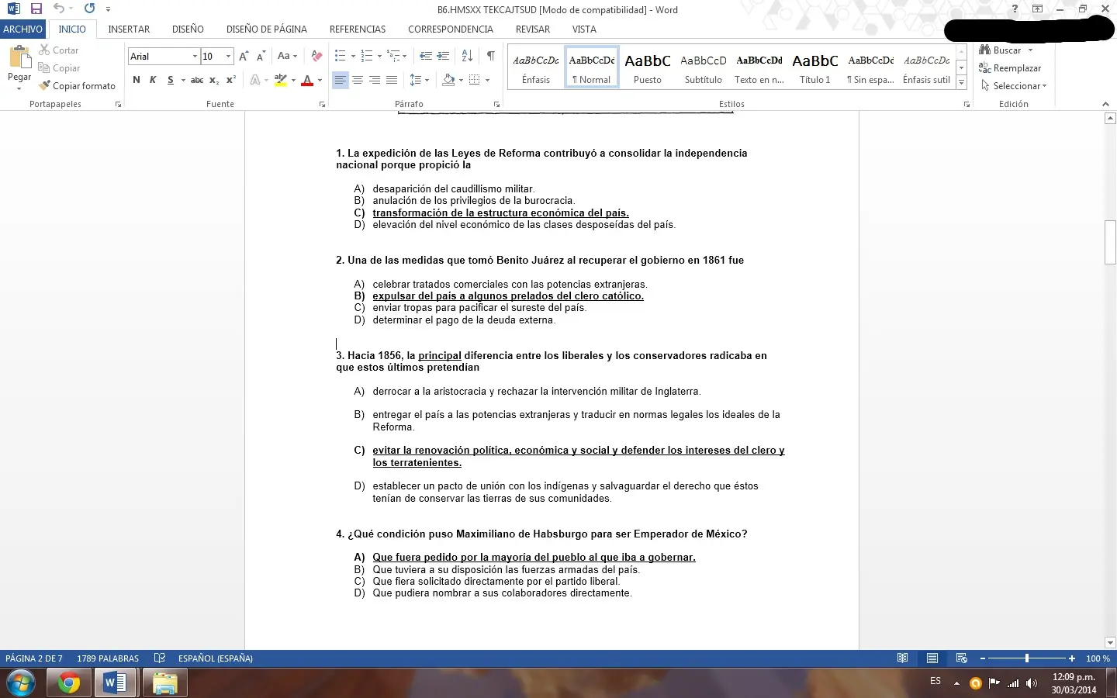The height and width of the screenshot is (698, 1117).
Task: Apply subscript formatting
Action: pyautogui.click(x=214, y=80)
